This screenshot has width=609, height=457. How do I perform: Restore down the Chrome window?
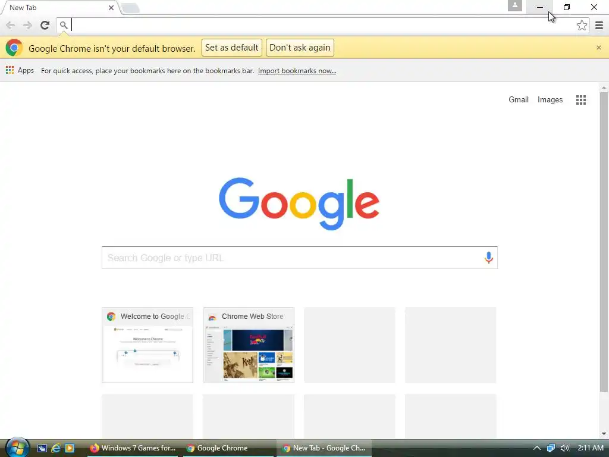coord(567,7)
